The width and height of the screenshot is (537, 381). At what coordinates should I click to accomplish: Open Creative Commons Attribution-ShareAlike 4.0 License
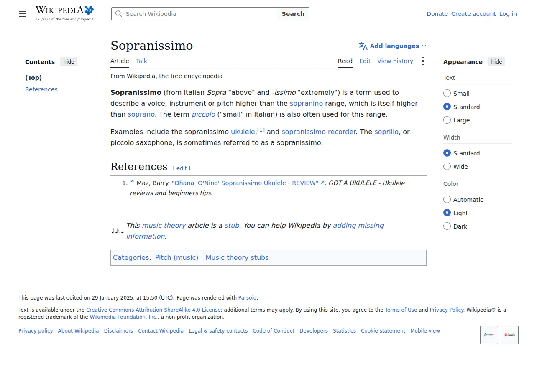point(153,310)
